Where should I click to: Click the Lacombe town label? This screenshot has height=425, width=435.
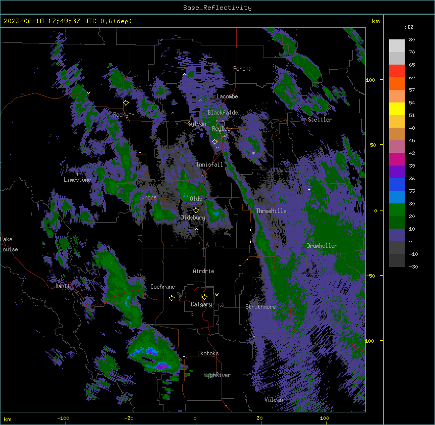[227, 96]
